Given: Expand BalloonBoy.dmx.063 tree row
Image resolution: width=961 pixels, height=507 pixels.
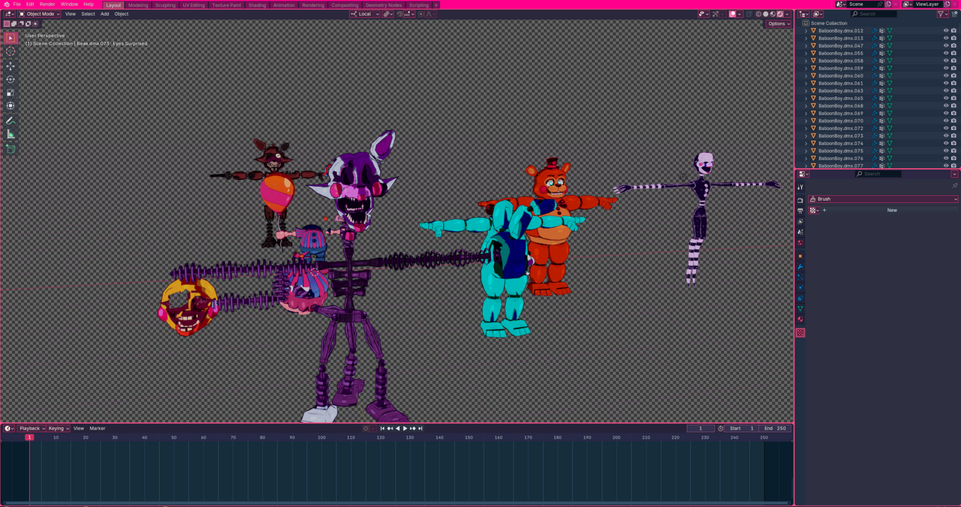Looking at the screenshot, I should click(x=806, y=91).
